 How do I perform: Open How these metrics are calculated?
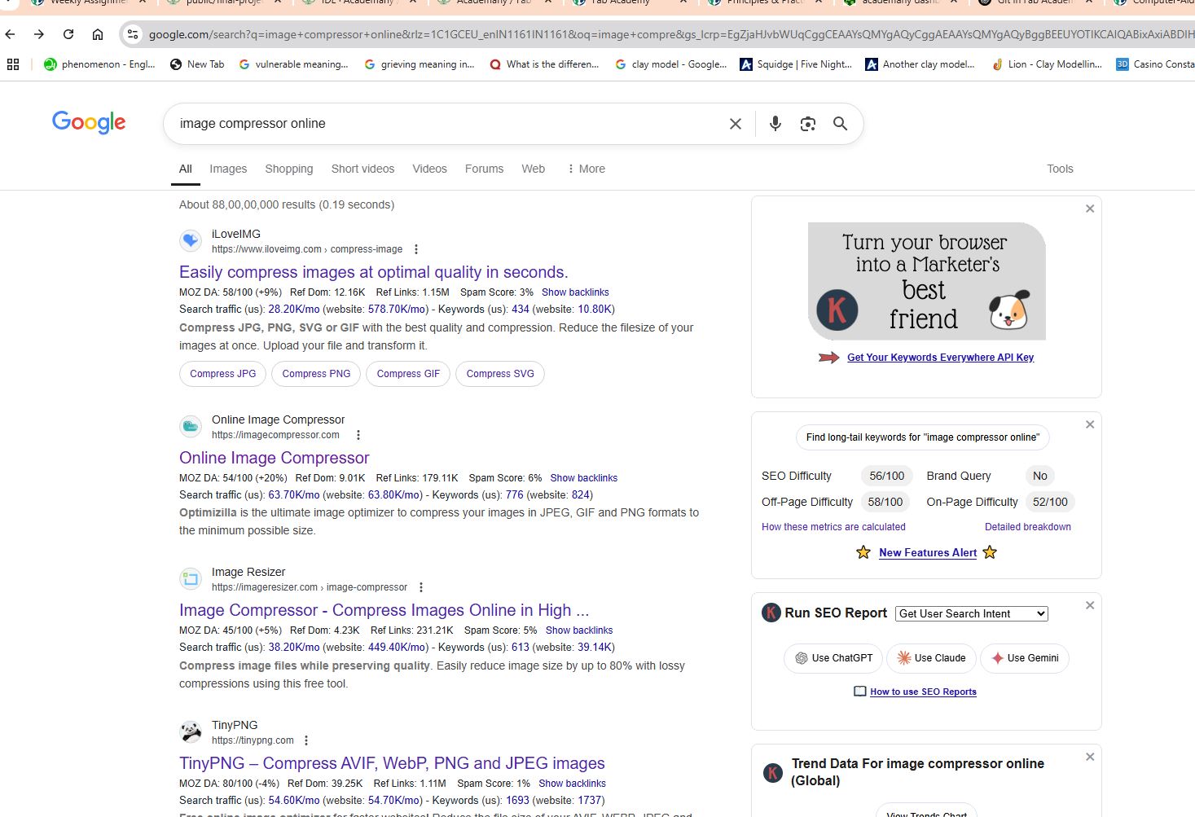(x=833, y=527)
